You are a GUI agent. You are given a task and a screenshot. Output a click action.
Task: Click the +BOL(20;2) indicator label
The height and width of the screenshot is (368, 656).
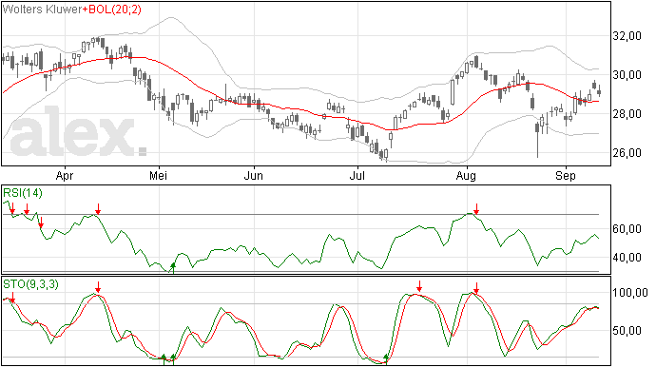pos(112,10)
